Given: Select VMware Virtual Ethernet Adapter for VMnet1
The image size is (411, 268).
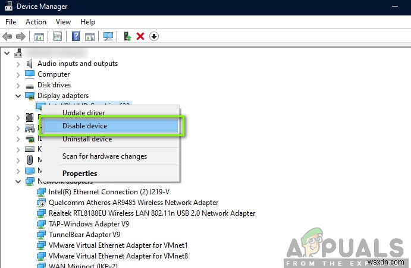Looking at the screenshot, I should pyautogui.click(x=118, y=245).
